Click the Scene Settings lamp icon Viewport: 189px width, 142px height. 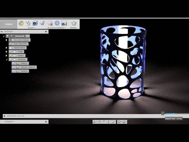tap(28, 23)
